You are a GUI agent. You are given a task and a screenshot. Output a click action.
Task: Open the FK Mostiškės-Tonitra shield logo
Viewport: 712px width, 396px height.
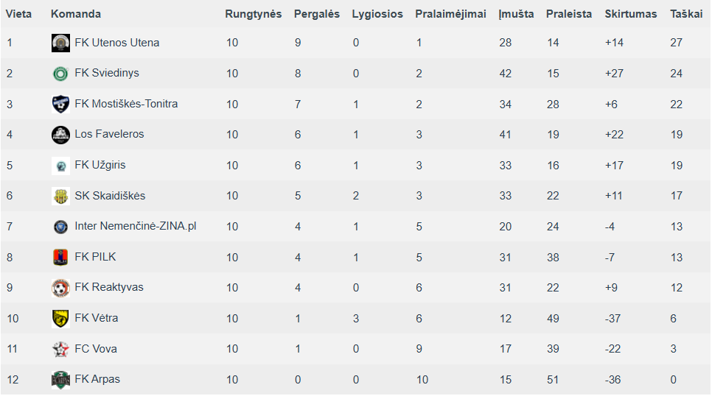[60, 104]
